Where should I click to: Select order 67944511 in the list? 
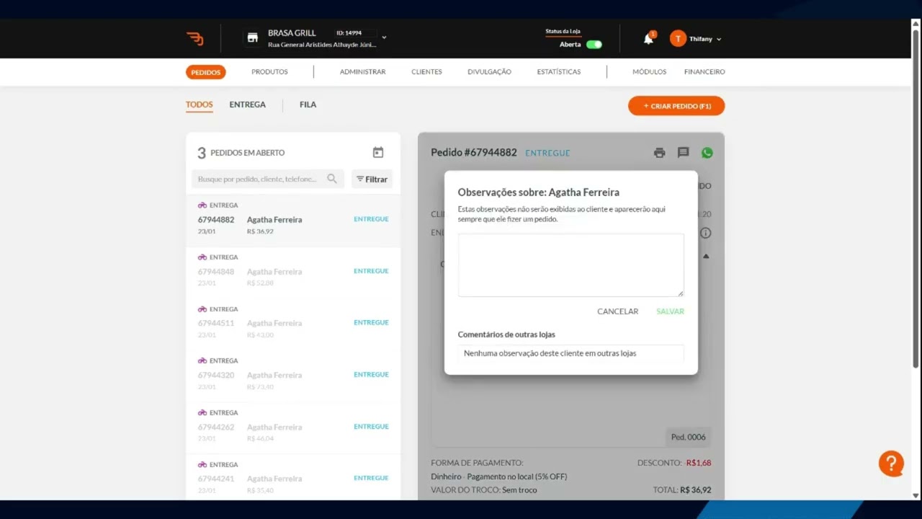[x=293, y=324]
